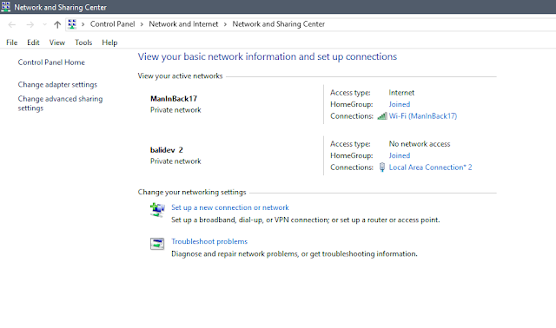Select Control Panel breadcrumb
The height and width of the screenshot is (328, 556).
(x=112, y=24)
